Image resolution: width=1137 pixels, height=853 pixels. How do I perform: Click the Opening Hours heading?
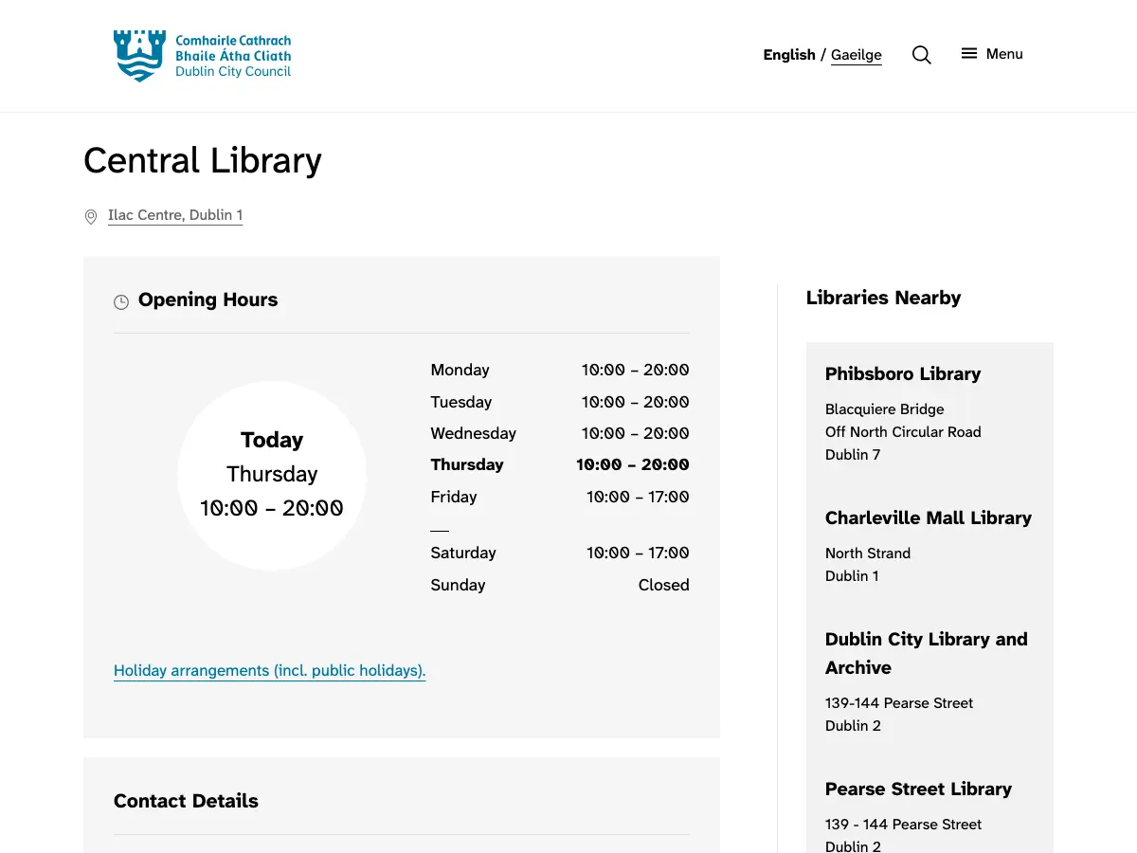click(x=208, y=299)
